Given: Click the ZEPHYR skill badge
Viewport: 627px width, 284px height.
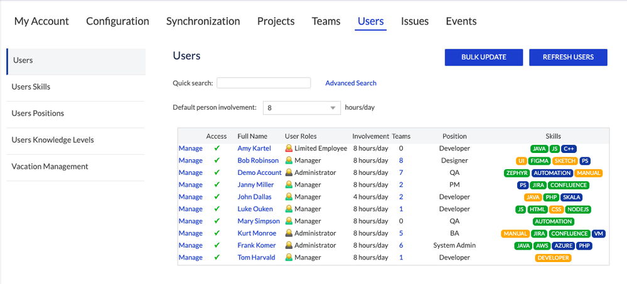Looking at the screenshot, I should 517,173.
